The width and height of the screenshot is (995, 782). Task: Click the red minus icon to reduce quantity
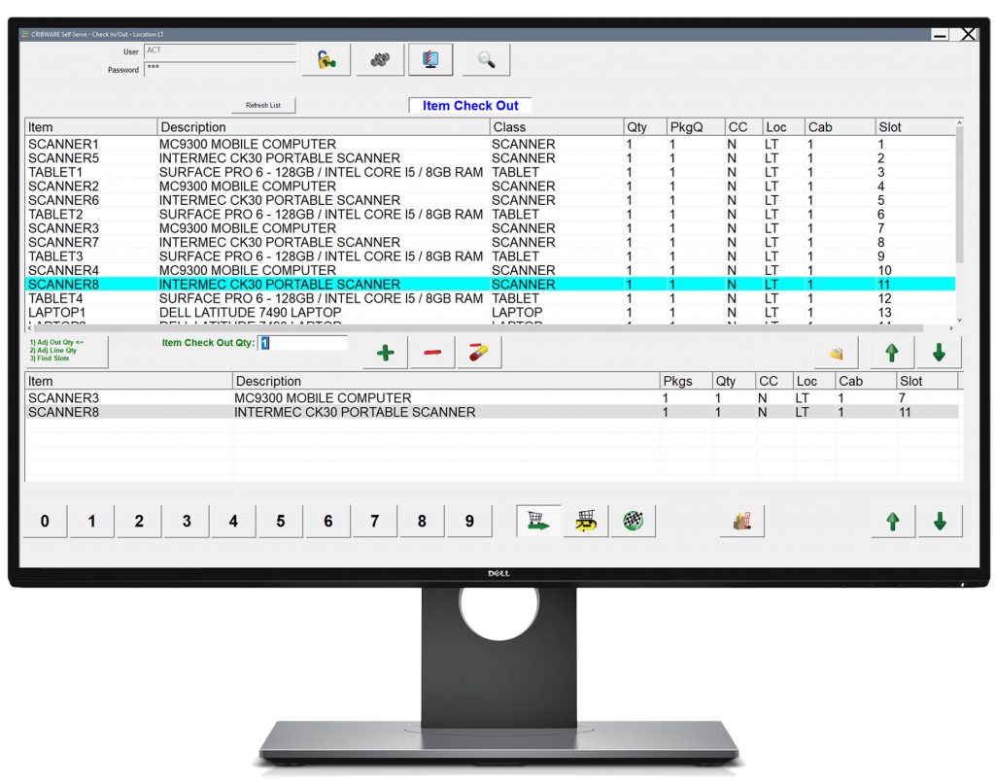430,353
